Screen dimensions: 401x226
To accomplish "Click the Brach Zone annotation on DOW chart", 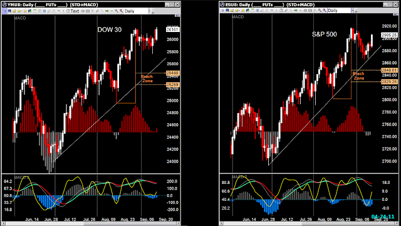I will pos(147,78).
